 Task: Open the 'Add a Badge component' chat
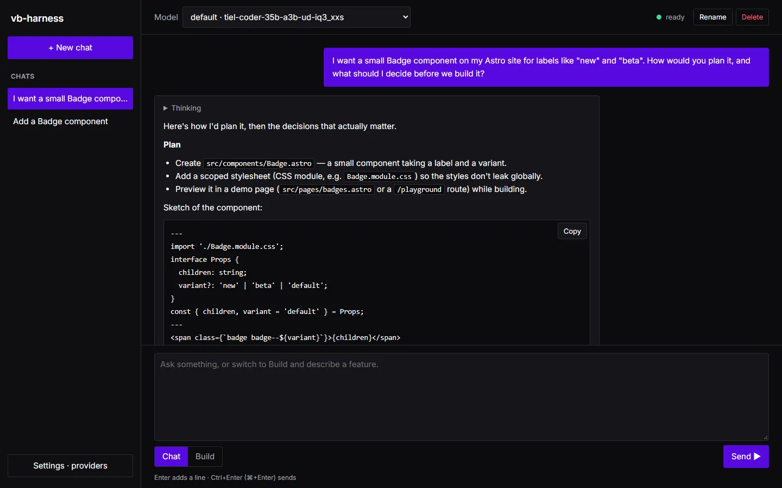click(x=70, y=121)
